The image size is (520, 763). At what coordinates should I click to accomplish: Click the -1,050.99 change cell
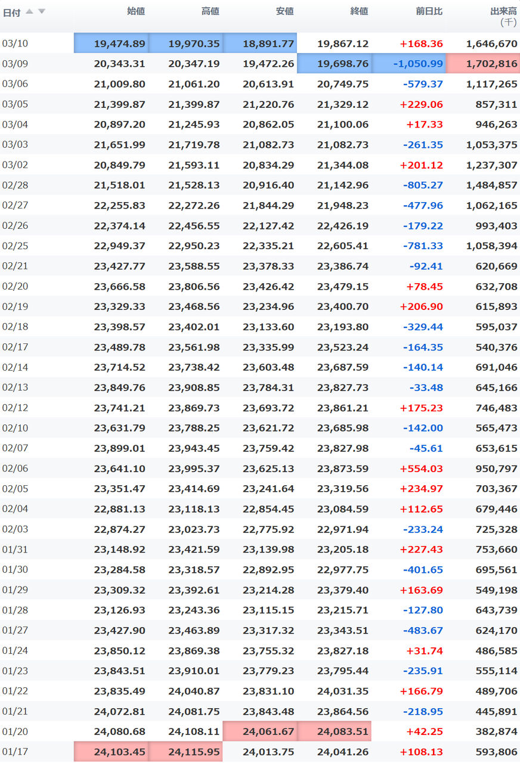pyautogui.click(x=408, y=64)
